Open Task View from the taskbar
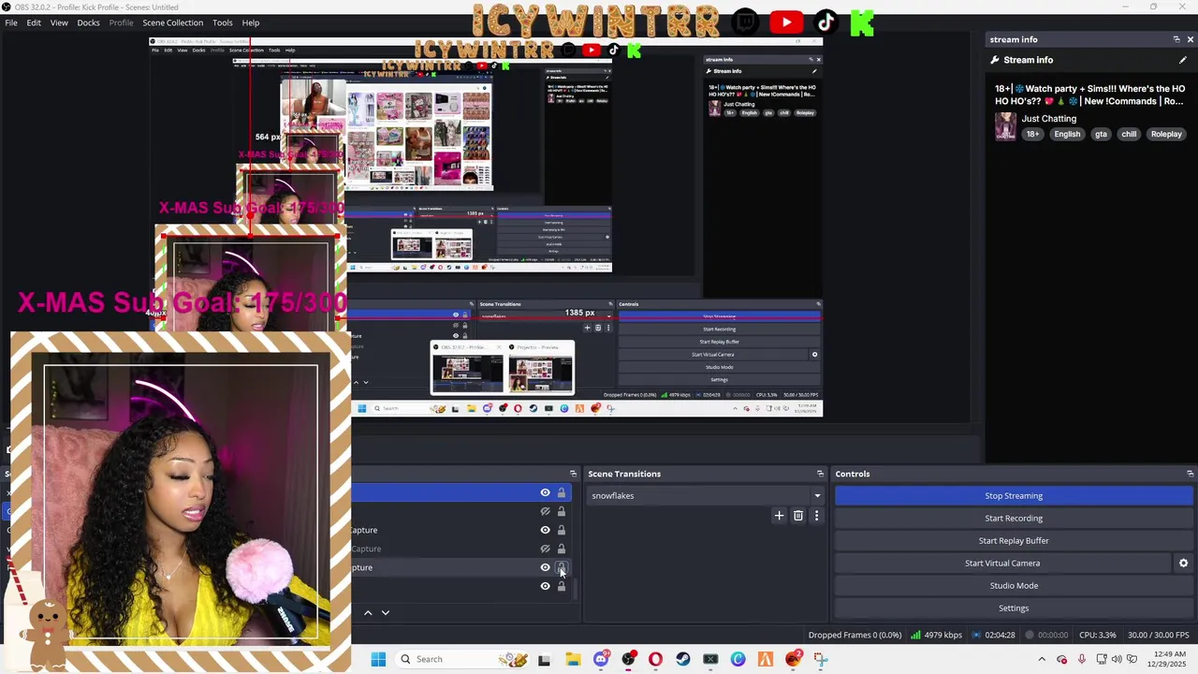The width and height of the screenshot is (1198, 674). click(544, 659)
